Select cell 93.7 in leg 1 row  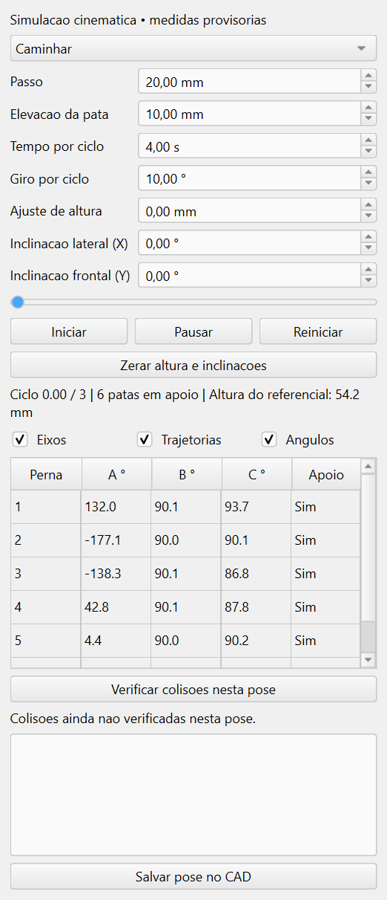pyautogui.click(x=257, y=507)
